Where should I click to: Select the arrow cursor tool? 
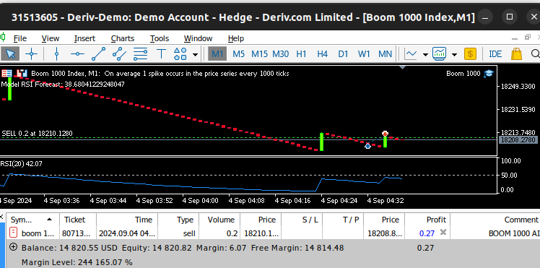(x=10, y=53)
